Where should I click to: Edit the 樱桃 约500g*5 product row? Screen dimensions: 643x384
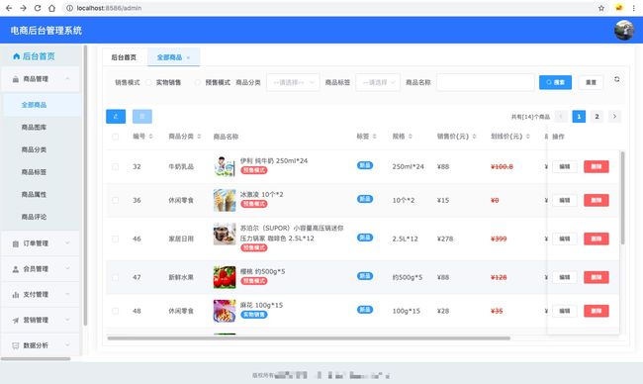[565, 277]
